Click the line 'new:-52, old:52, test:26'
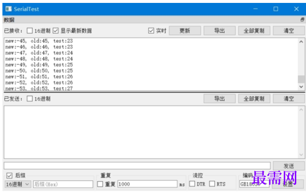 [39, 82]
